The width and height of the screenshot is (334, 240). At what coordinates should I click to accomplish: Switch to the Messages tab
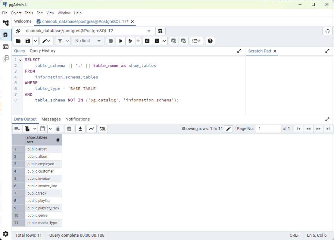(x=51, y=119)
